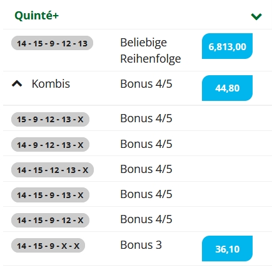
Task: Click Bonus 4/5 text in 15 - 9 - 12 - 13 - X row
Action: point(146,118)
